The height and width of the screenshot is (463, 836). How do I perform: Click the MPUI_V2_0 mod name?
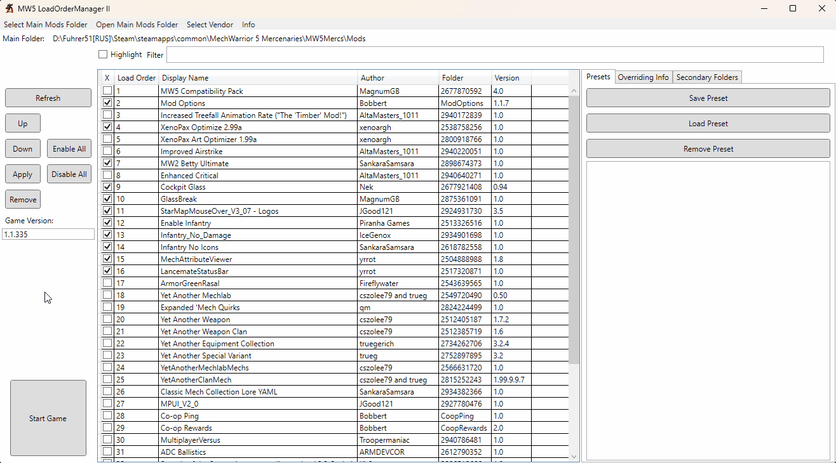[x=179, y=404]
